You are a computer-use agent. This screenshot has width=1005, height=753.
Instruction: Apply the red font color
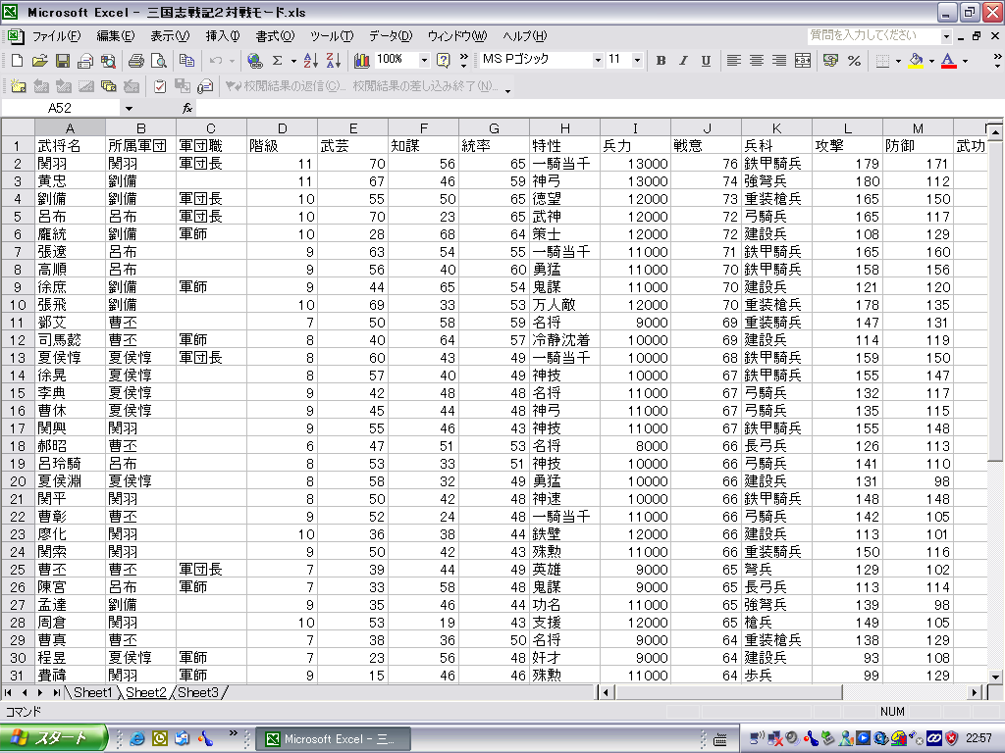pyautogui.click(x=949, y=61)
